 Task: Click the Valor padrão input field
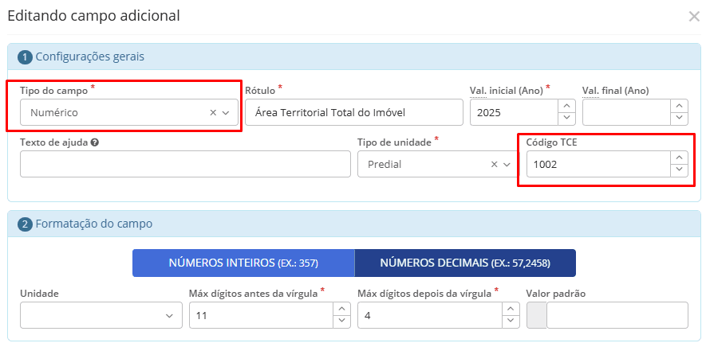pyautogui.click(x=616, y=315)
